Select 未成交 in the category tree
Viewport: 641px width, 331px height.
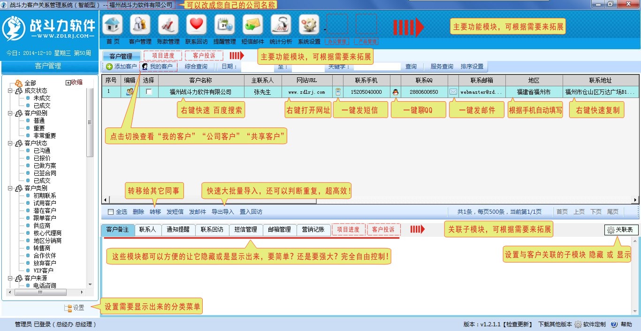(42, 98)
